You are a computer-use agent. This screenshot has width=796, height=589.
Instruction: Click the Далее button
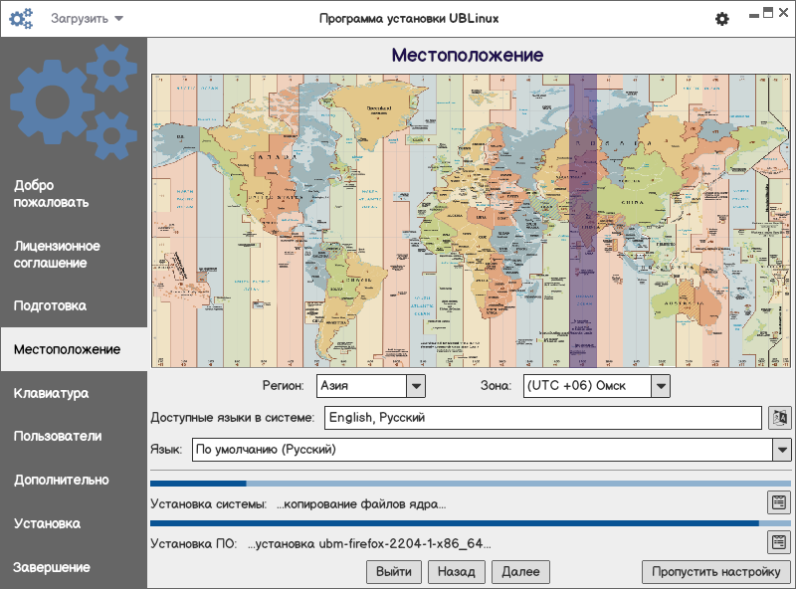point(520,571)
